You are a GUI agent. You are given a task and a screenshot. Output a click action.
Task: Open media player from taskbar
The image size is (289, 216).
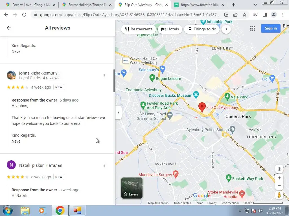(x=42, y=210)
